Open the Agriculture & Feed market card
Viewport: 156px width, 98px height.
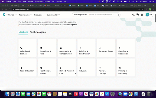47,48
